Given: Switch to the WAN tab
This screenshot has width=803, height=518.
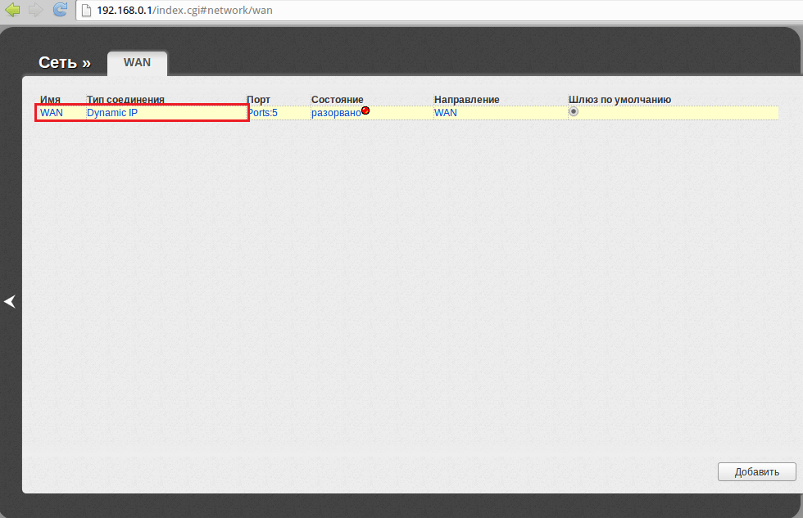Looking at the screenshot, I should (137, 62).
